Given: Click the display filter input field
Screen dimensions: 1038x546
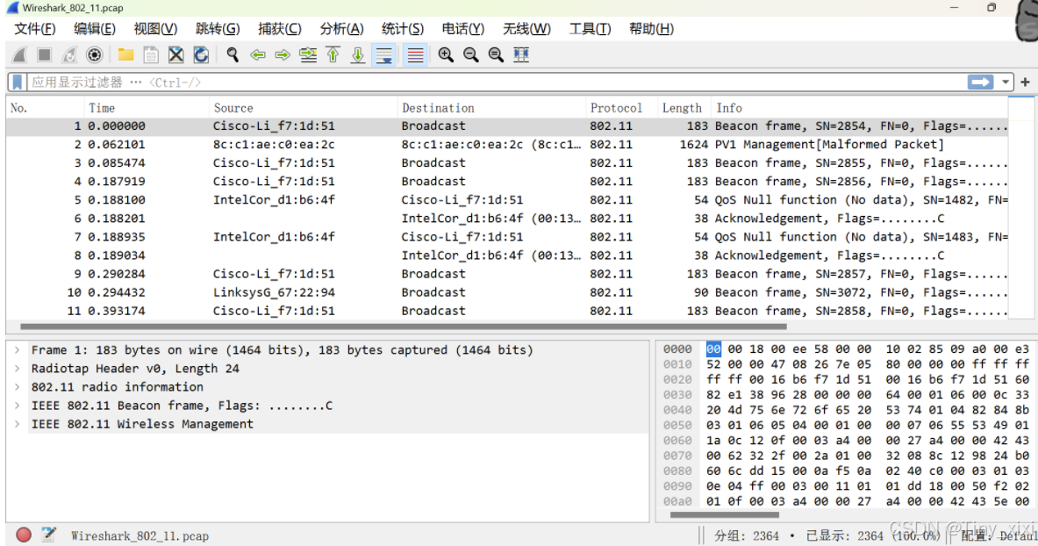Looking at the screenshot, I should [x=497, y=83].
